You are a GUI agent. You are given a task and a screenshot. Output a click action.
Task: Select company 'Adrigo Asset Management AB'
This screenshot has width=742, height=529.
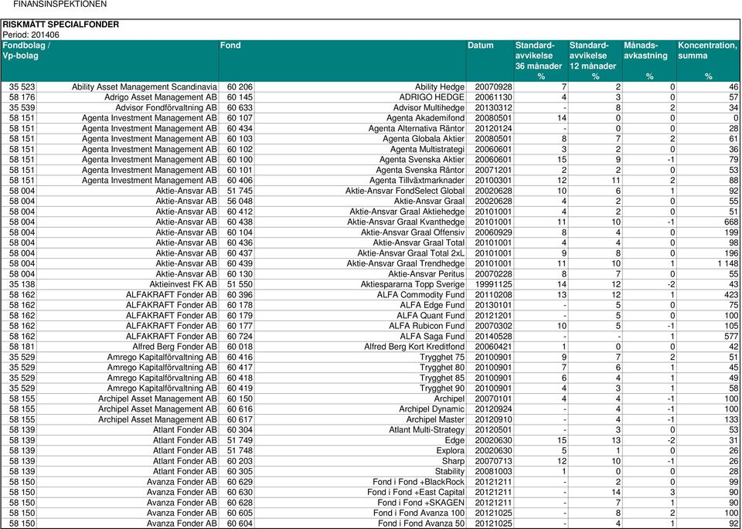pos(161,97)
